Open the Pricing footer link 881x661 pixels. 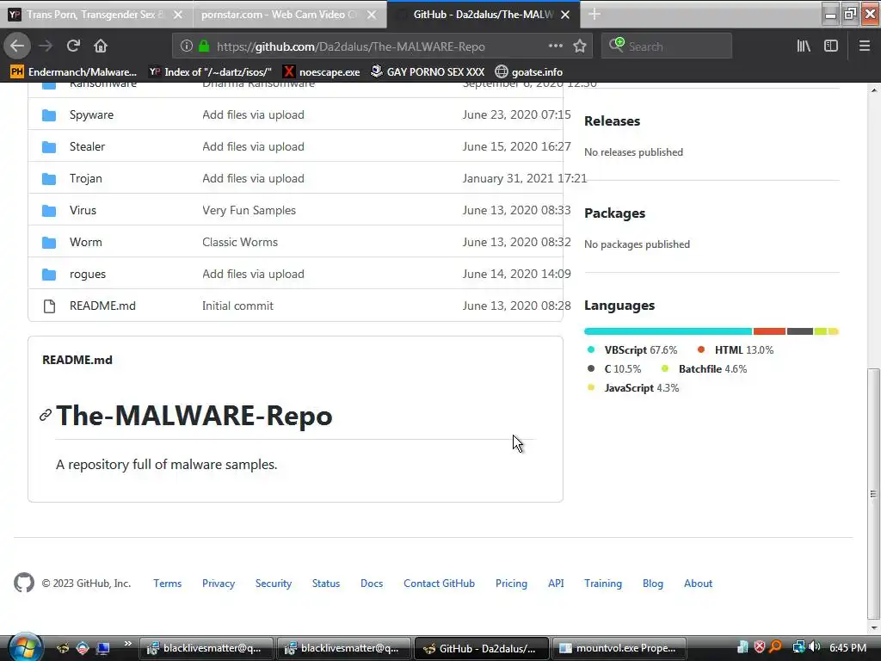pyautogui.click(x=511, y=584)
